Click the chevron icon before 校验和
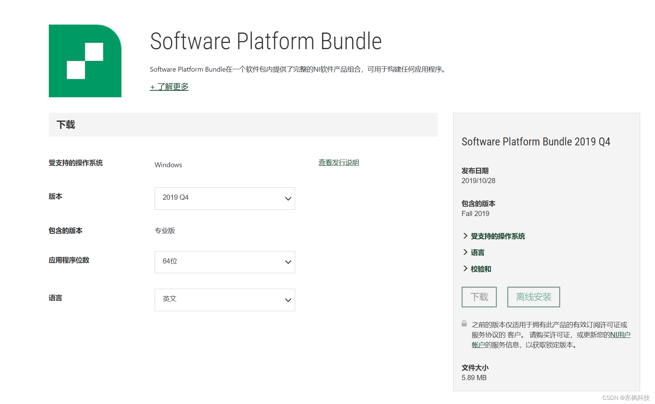The height and width of the screenshot is (404, 655). point(465,269)
